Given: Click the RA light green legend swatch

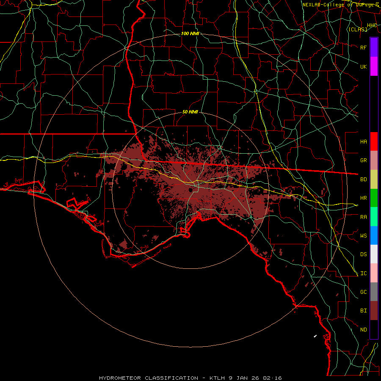Looking at the screenshot, I should coord(374,217).
